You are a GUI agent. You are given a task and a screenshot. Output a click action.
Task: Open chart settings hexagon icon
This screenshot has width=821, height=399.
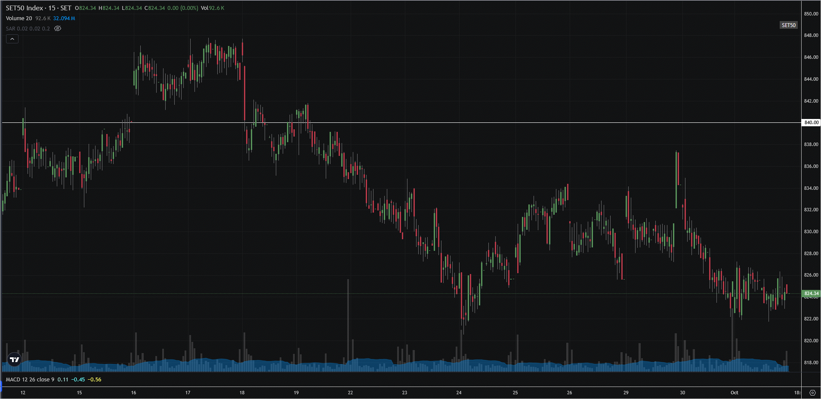(x=812, y=393)
